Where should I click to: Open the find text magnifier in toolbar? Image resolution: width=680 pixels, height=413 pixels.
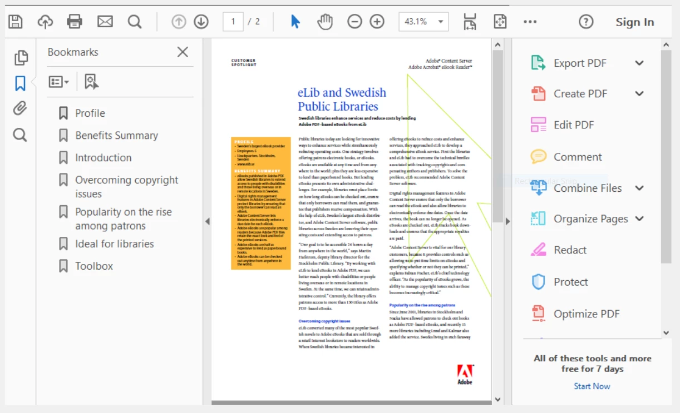135,22
